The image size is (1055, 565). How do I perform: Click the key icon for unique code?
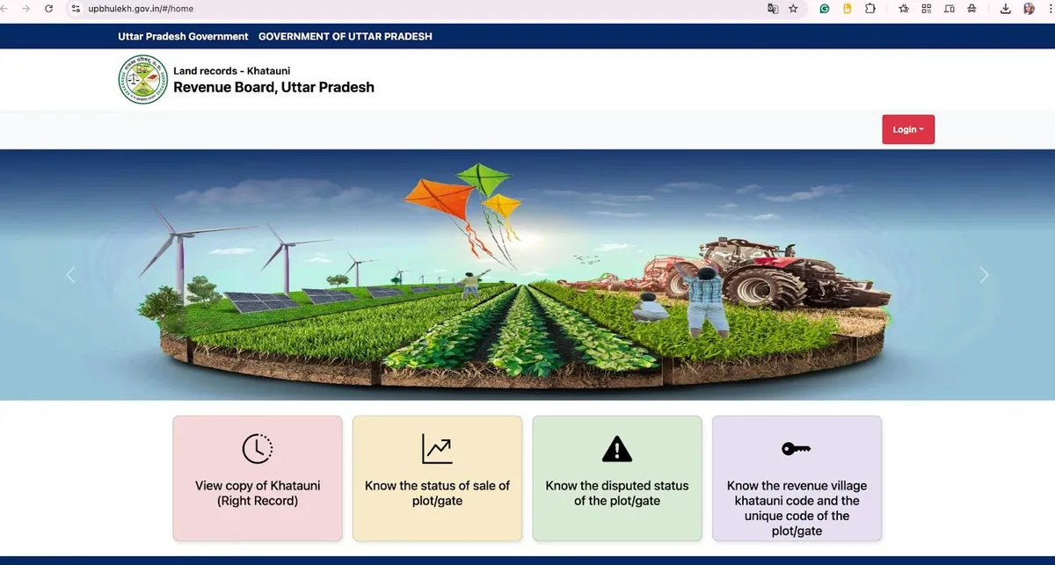796,449
